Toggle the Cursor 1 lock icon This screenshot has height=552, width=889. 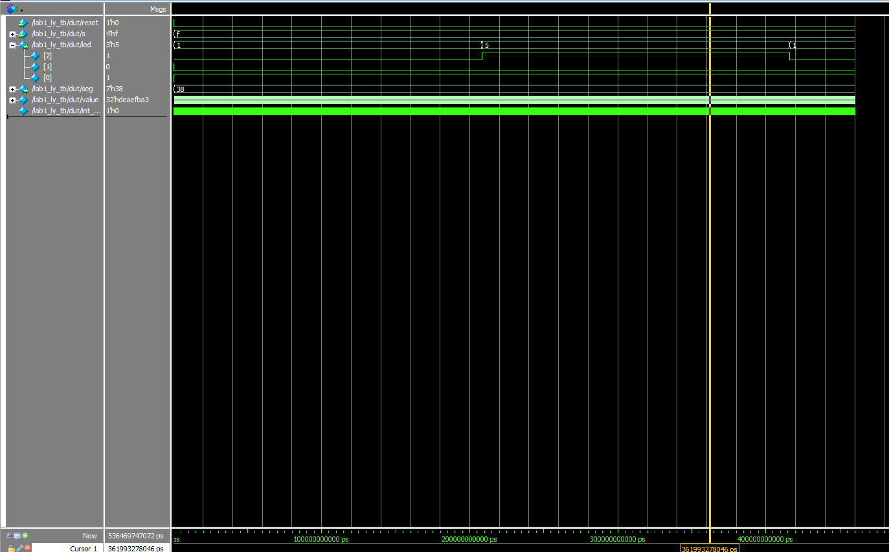tap(11, 548)
